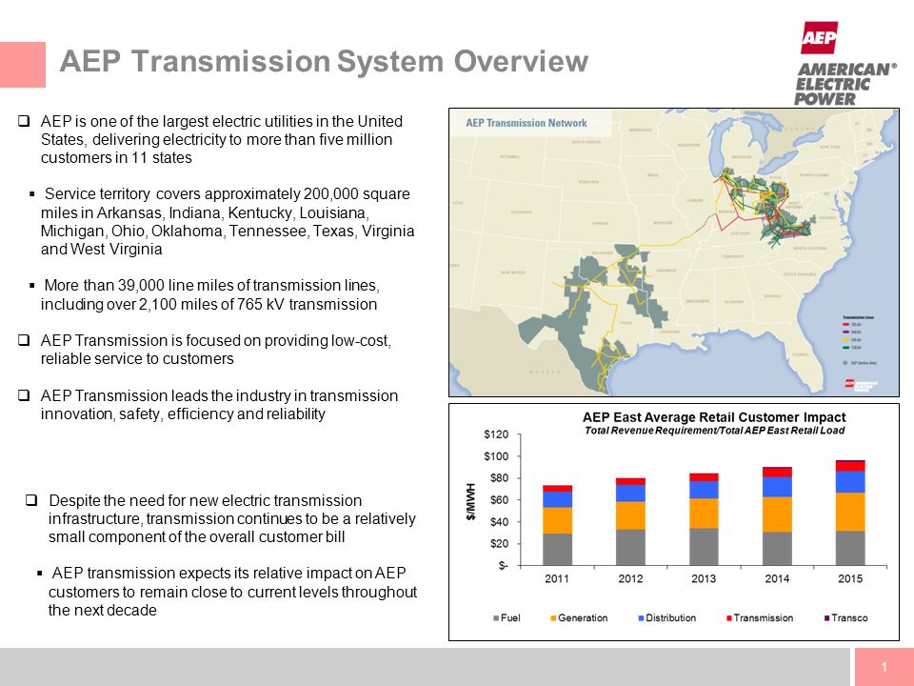This screenshot has height=686, width=914.
Task: Click the AEP American Electric Power logo
Action: [x=845, y=64]
